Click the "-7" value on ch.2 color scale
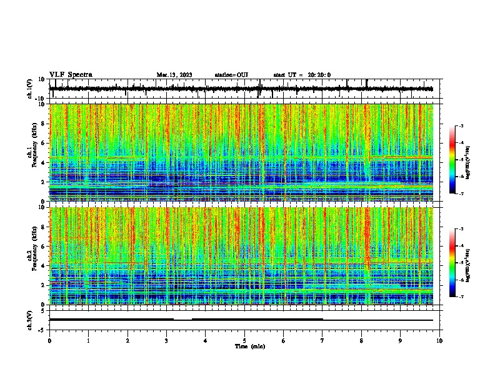Image resolution: width=495 pixels, height=382 pixels. coord(461,296)
